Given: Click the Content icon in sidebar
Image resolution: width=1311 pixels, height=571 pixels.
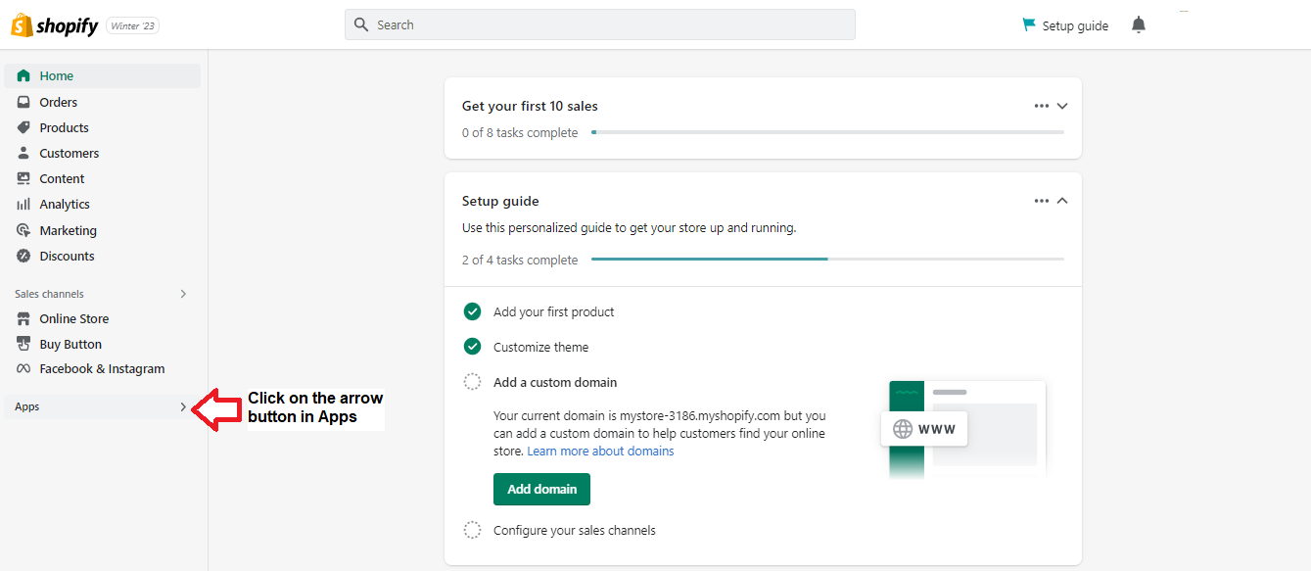Looking at the screenshot, I should [23, 178].
